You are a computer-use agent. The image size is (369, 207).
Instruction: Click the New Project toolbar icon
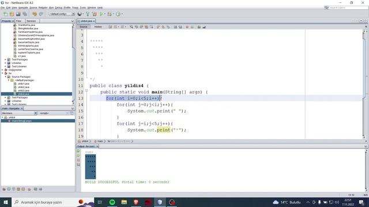[x=12, y=14]
